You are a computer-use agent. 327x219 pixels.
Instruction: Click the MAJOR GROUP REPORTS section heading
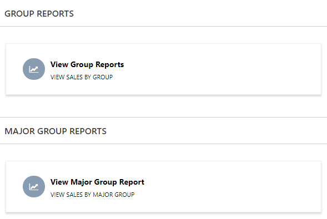click(x=56, y=131)
